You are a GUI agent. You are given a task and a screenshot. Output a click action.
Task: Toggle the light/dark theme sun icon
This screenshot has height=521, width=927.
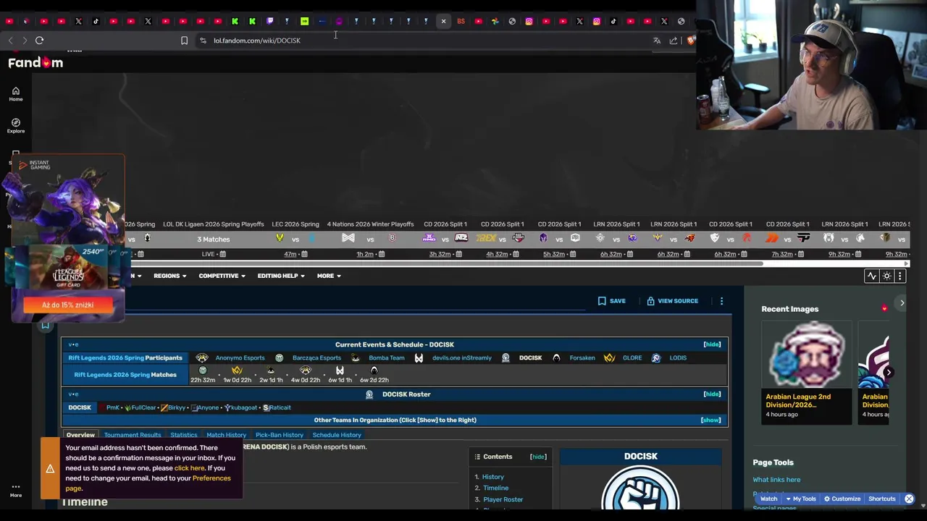(886, 276)
